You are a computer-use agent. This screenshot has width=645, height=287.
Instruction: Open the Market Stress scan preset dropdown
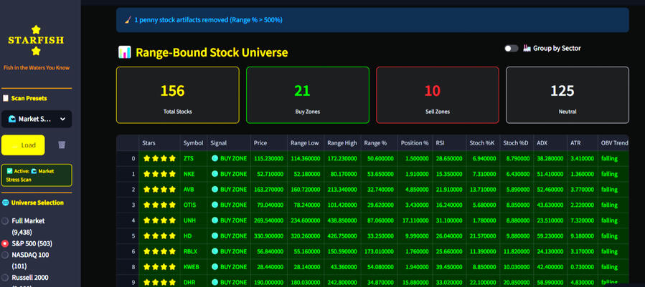(x=37, y=119)
